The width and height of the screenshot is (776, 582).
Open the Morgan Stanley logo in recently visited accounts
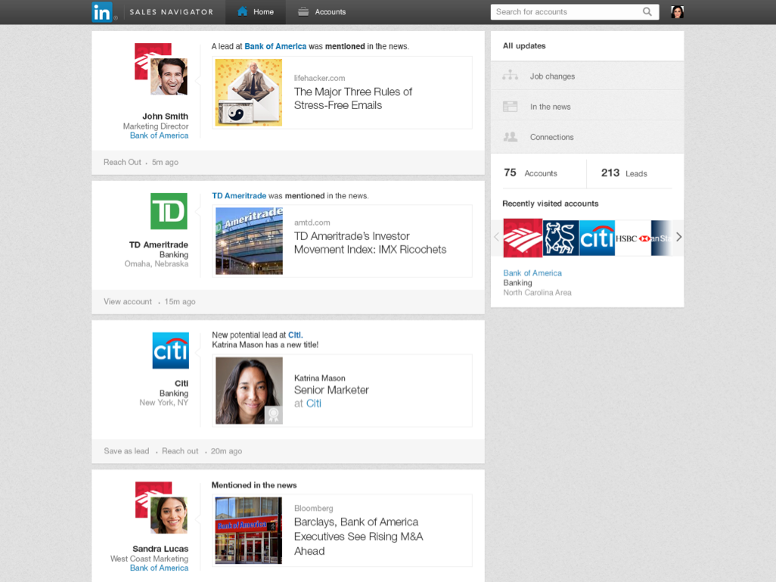pyautogui.click(x=661, y=238)
